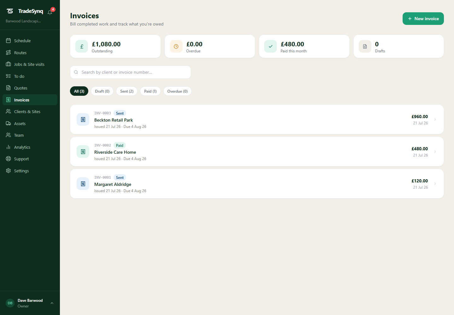Click the Team members icon

9,135
